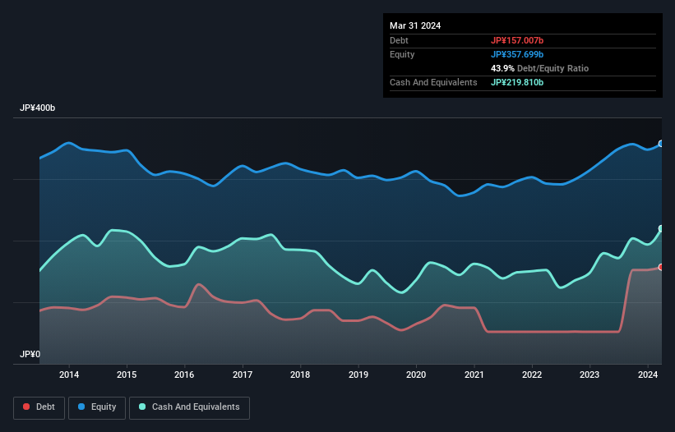Viewport: 675px width, 432px height.
Task: Click the JP¥400b y-axis label
Action: click(x=37, y=108)
